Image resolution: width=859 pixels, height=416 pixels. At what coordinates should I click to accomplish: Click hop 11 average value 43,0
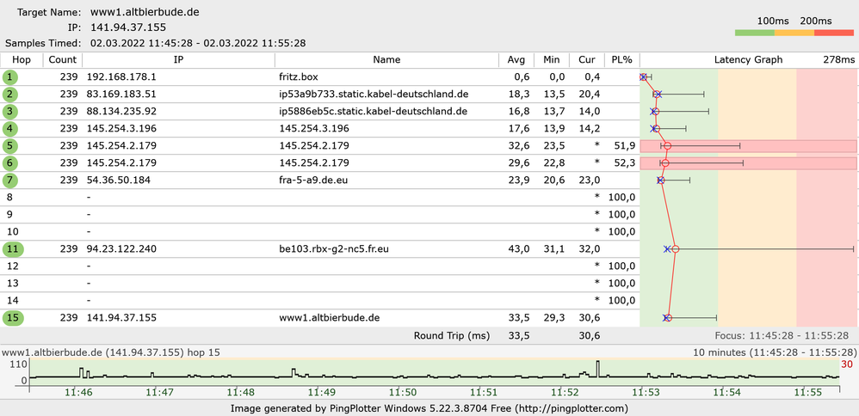520,249
